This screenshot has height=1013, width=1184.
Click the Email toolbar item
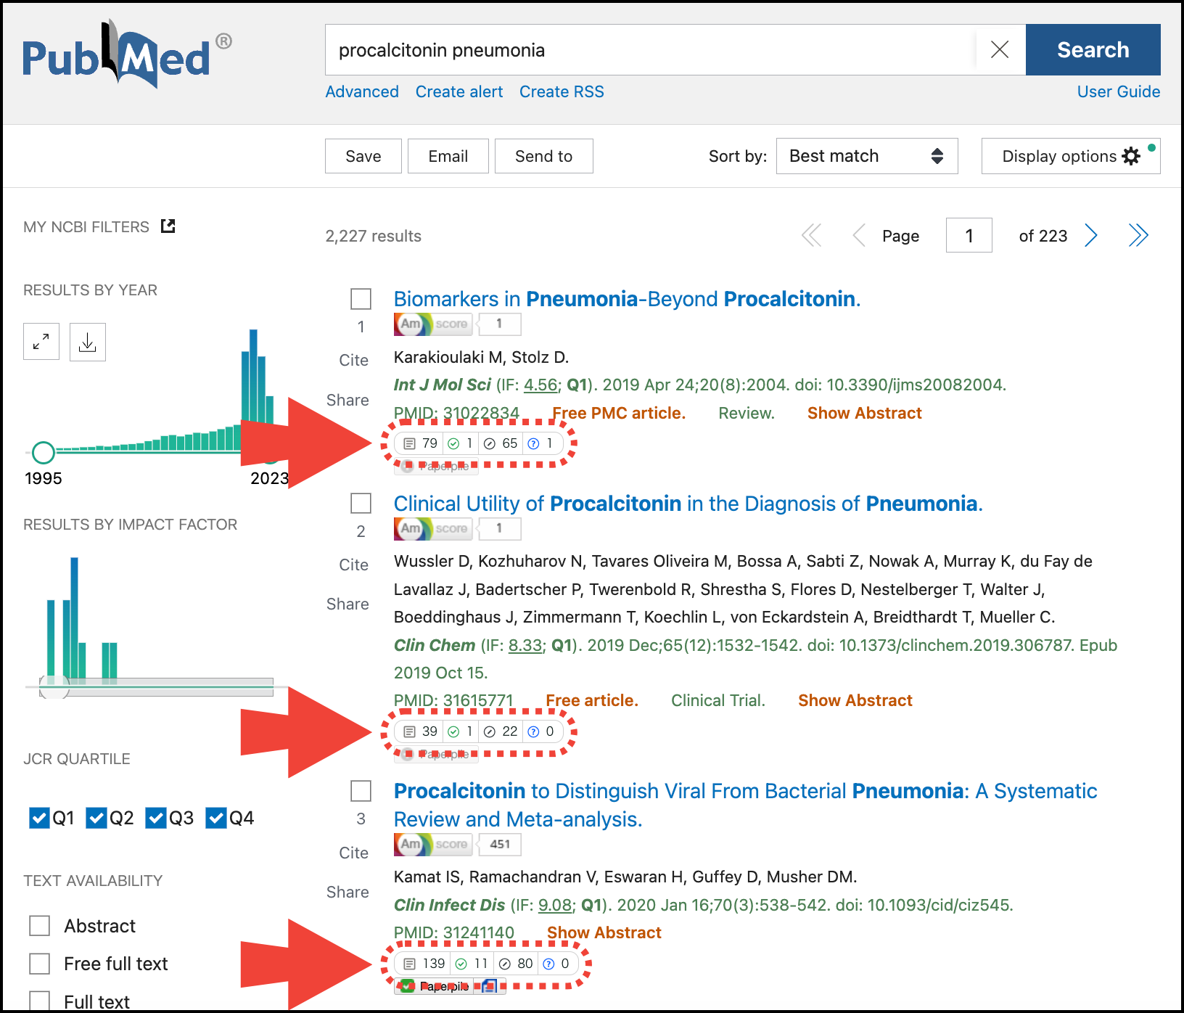[448, 156]
